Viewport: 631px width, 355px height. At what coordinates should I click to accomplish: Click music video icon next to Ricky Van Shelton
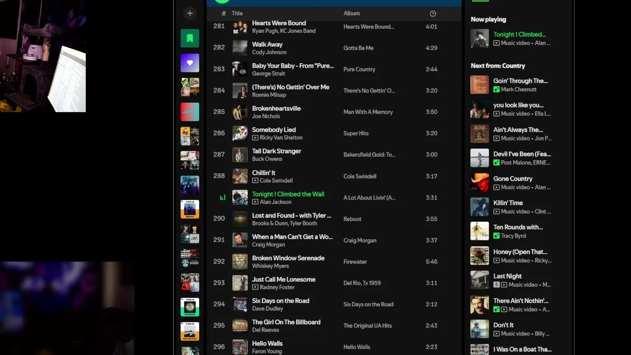[x=255, y=138]
